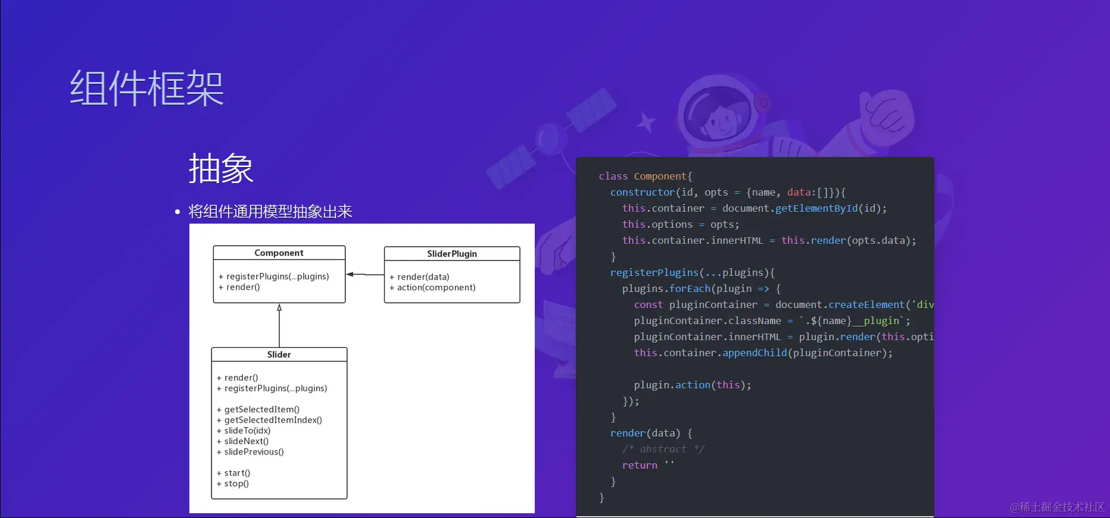
Task: Select '+ render()' in Slider box
Action: pos(238,378)
